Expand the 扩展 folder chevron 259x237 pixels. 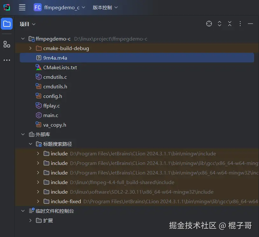[31, 220]
